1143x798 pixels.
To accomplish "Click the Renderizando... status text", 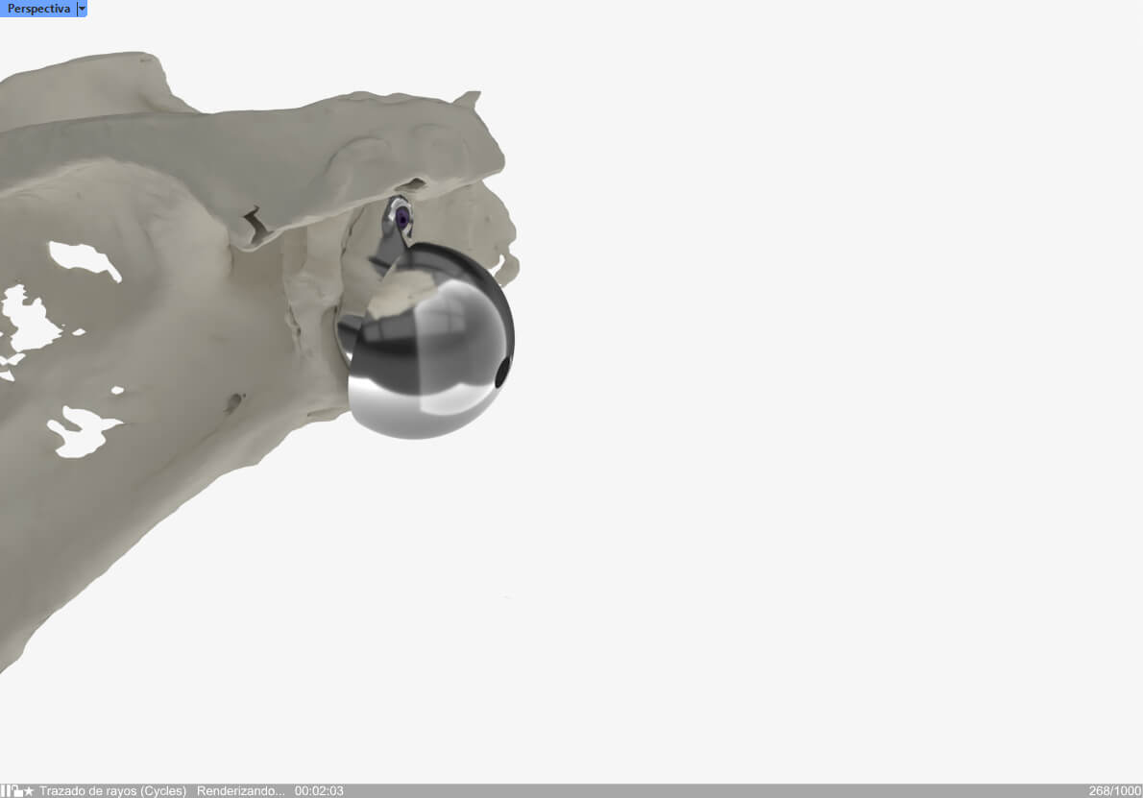I will pos(240,791).
